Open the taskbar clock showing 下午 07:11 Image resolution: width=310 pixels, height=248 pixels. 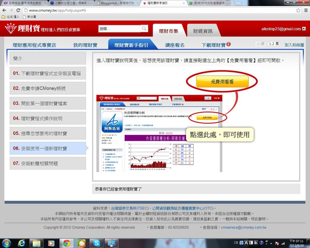point(296,243)
